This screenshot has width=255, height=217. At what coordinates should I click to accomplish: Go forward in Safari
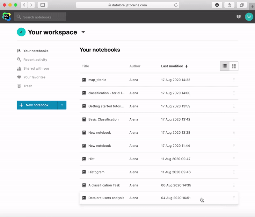tap(31, 5)
